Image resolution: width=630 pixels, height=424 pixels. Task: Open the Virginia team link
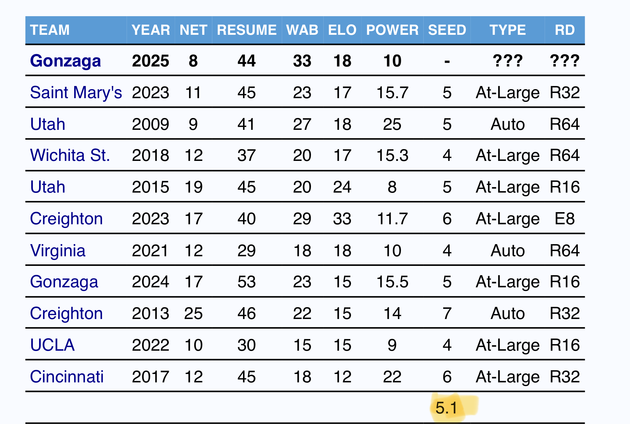coord(57,250)
